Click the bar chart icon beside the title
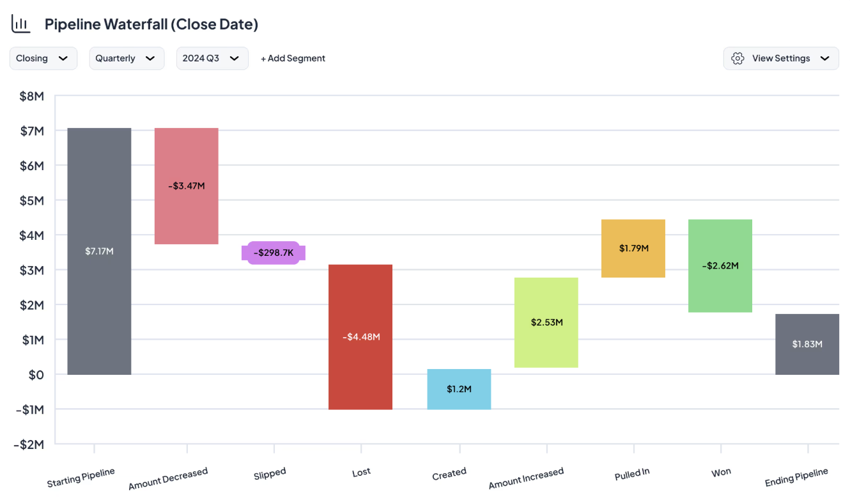850x504 pixels. (x=21, y=22)
